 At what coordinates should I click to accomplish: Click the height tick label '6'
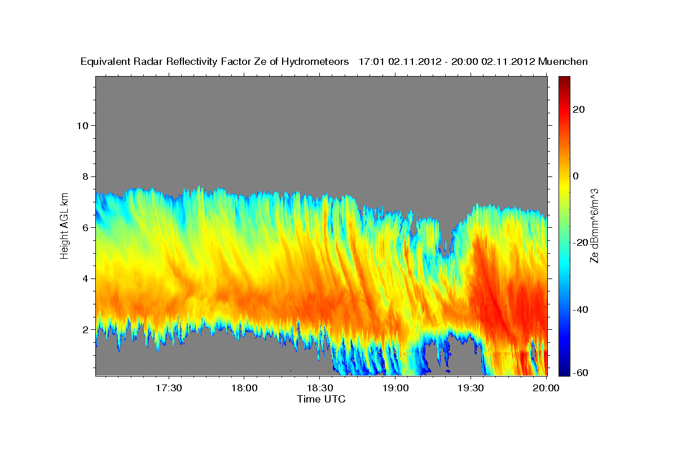pyautogui.click(x=86, y=227)
